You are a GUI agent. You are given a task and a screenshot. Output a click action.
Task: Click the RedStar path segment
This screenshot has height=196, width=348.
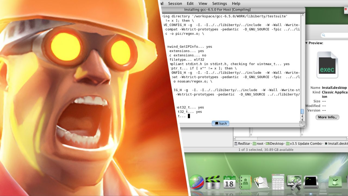tap(242, 143)
